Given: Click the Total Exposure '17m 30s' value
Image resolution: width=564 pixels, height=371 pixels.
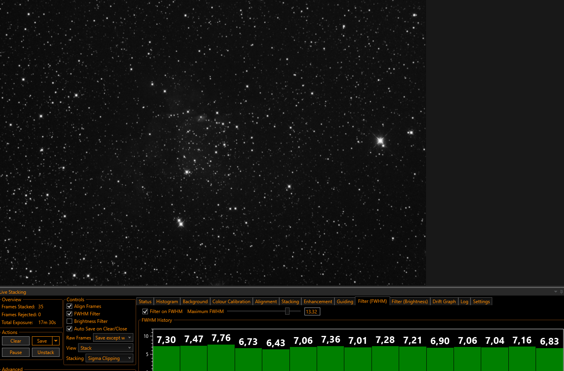Looking at the screenshot, I should pyautogui.click(x=47, y=323).
